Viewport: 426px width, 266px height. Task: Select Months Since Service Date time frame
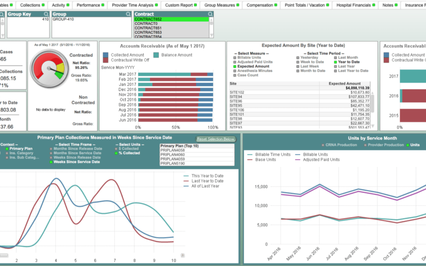77,153
